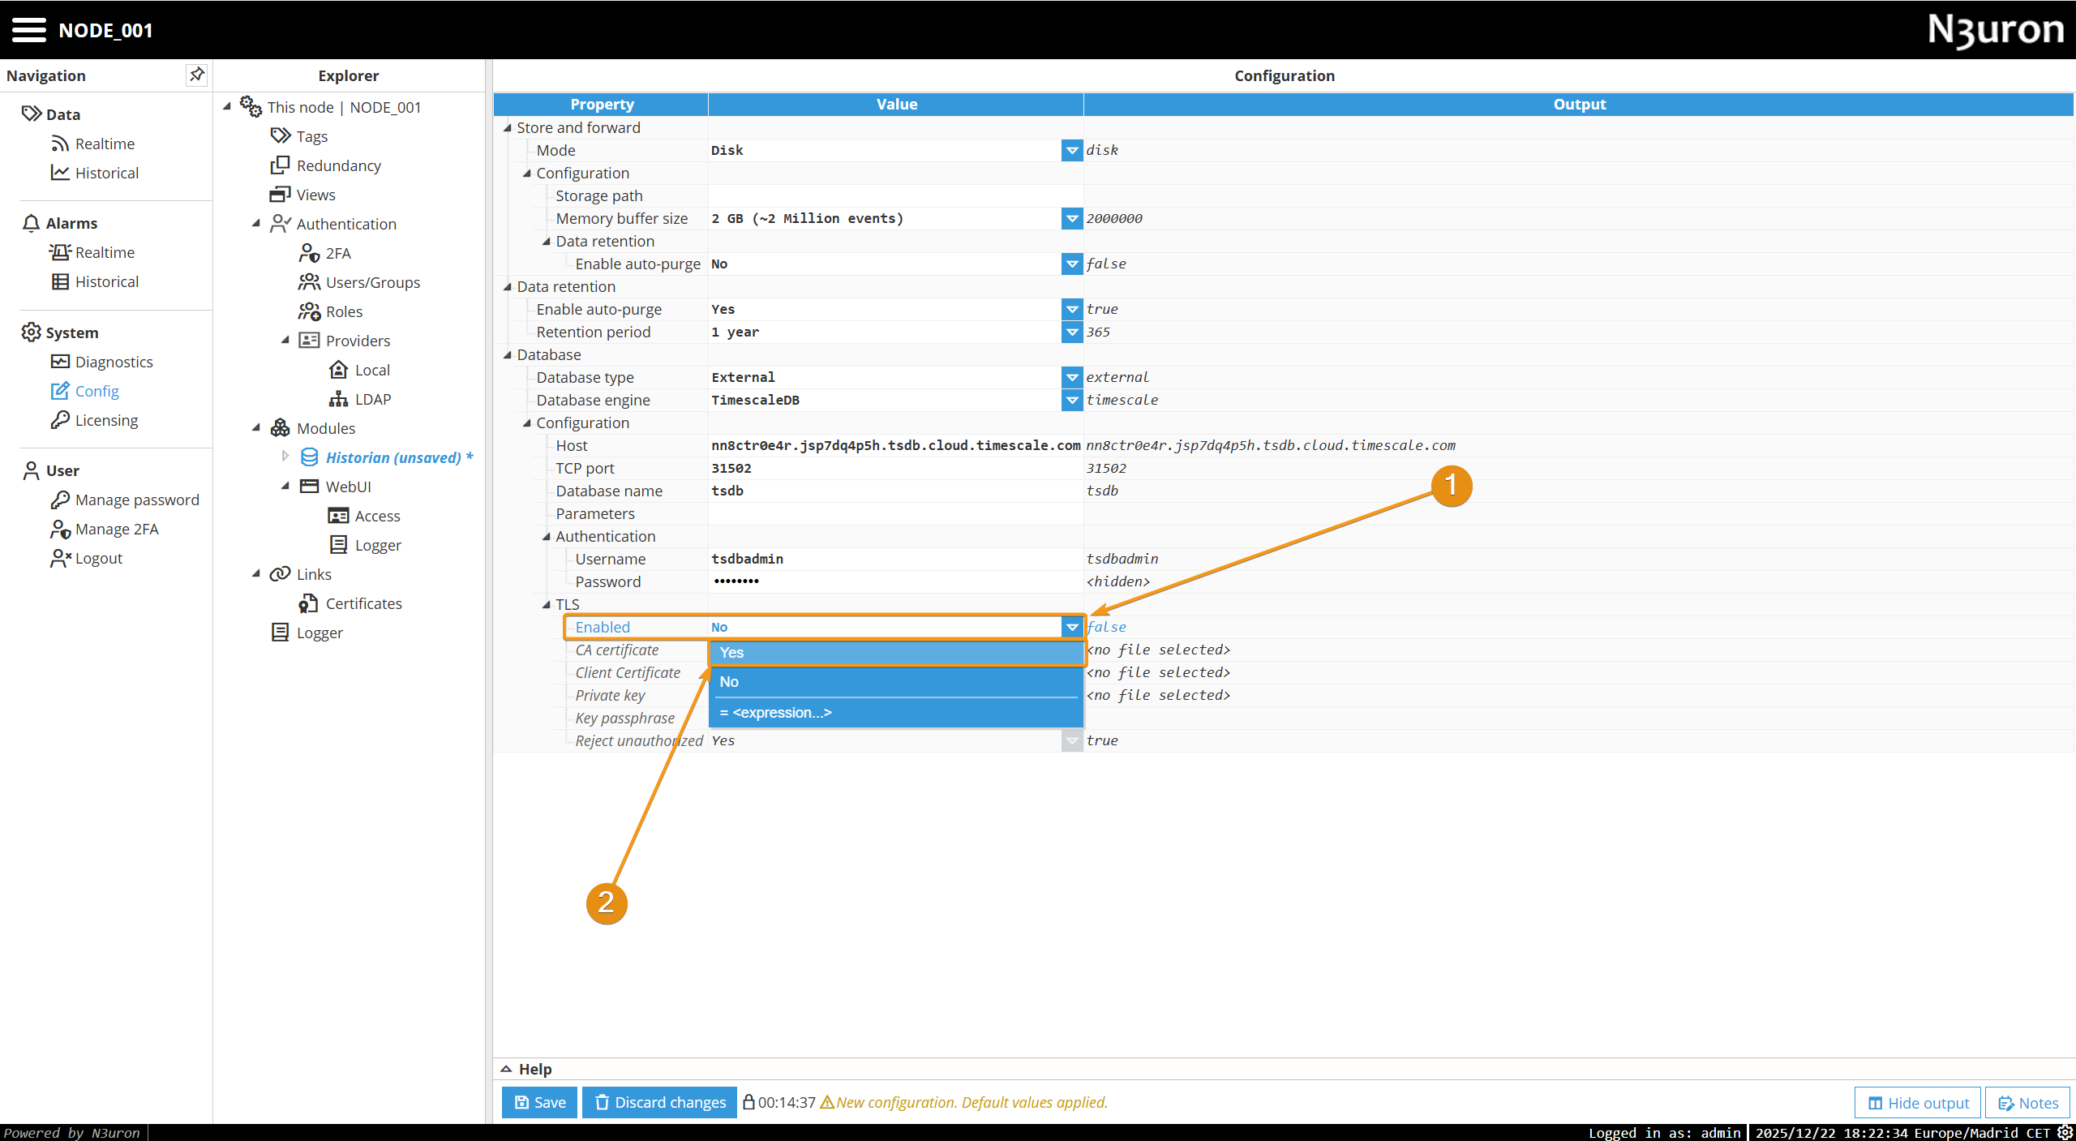Click the TCP port value field
This screenshot has height=1141, width=2076.
click(x=892, y=468)
